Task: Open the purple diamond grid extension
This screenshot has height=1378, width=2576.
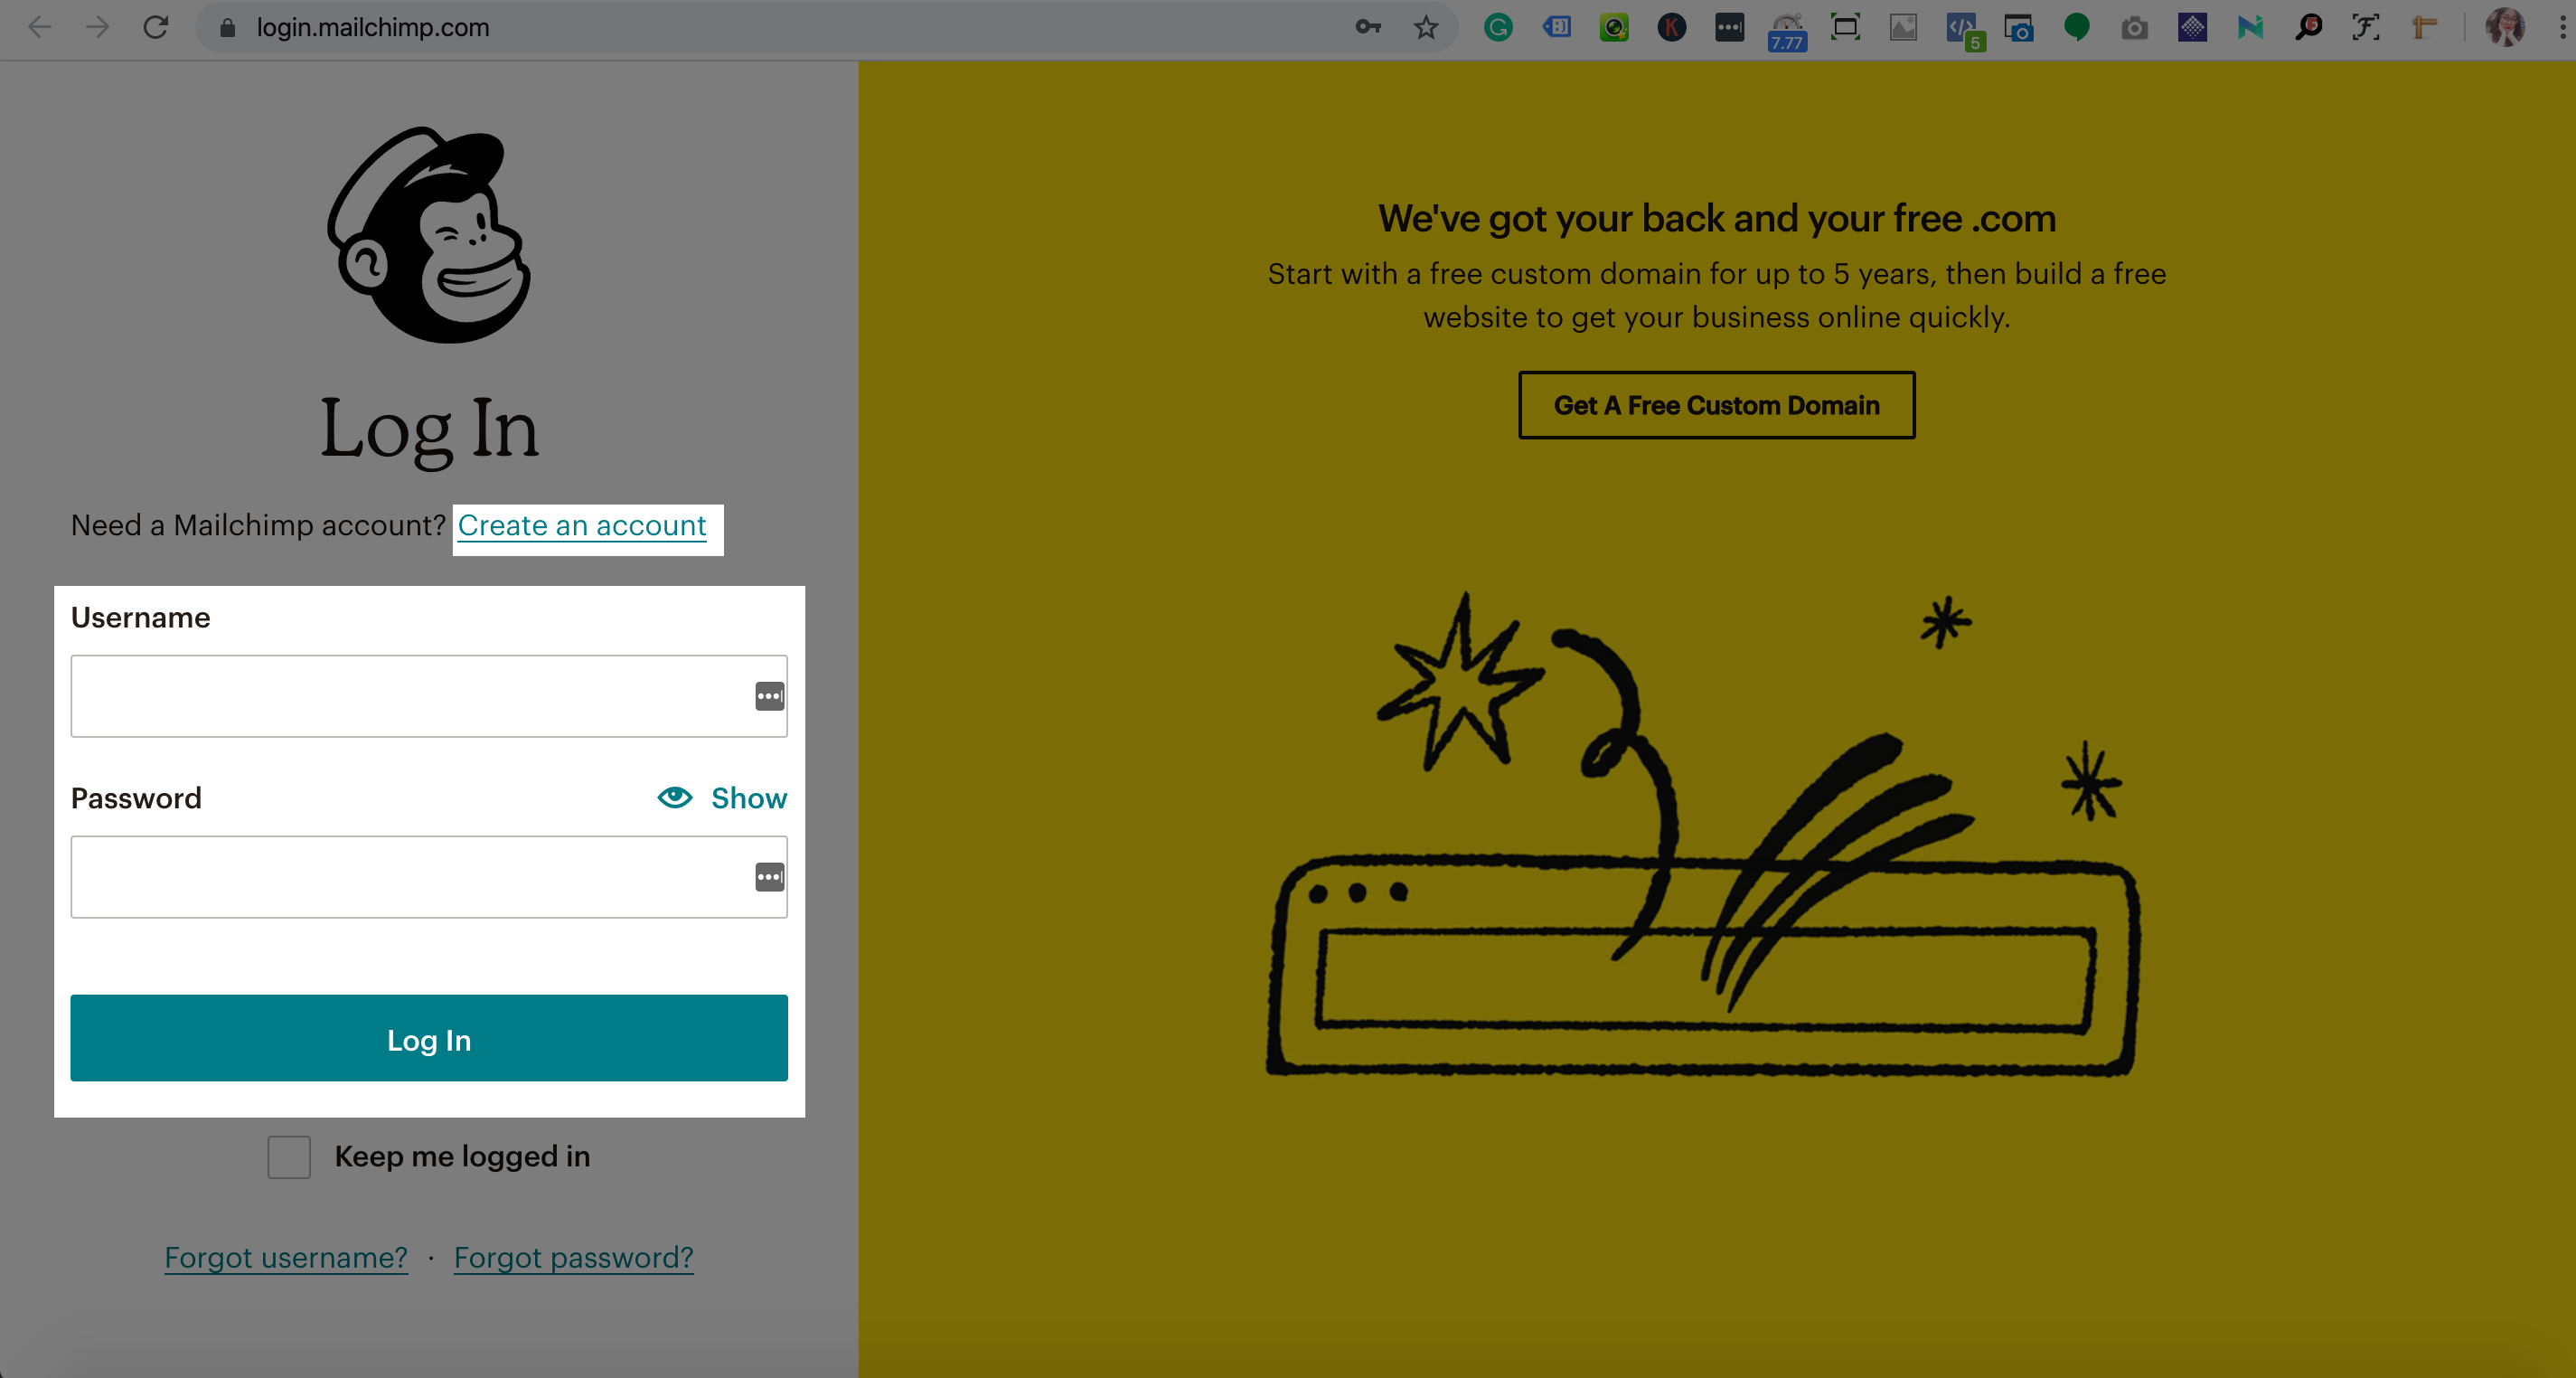Action: [x=2192, y=27]
